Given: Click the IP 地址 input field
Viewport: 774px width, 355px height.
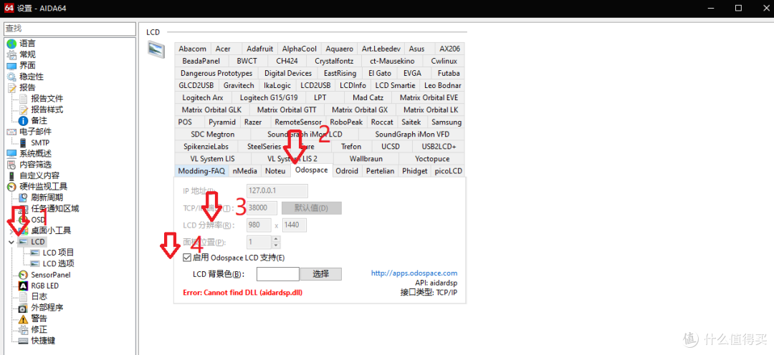Looking at the screenshot, I should [277, 191].
